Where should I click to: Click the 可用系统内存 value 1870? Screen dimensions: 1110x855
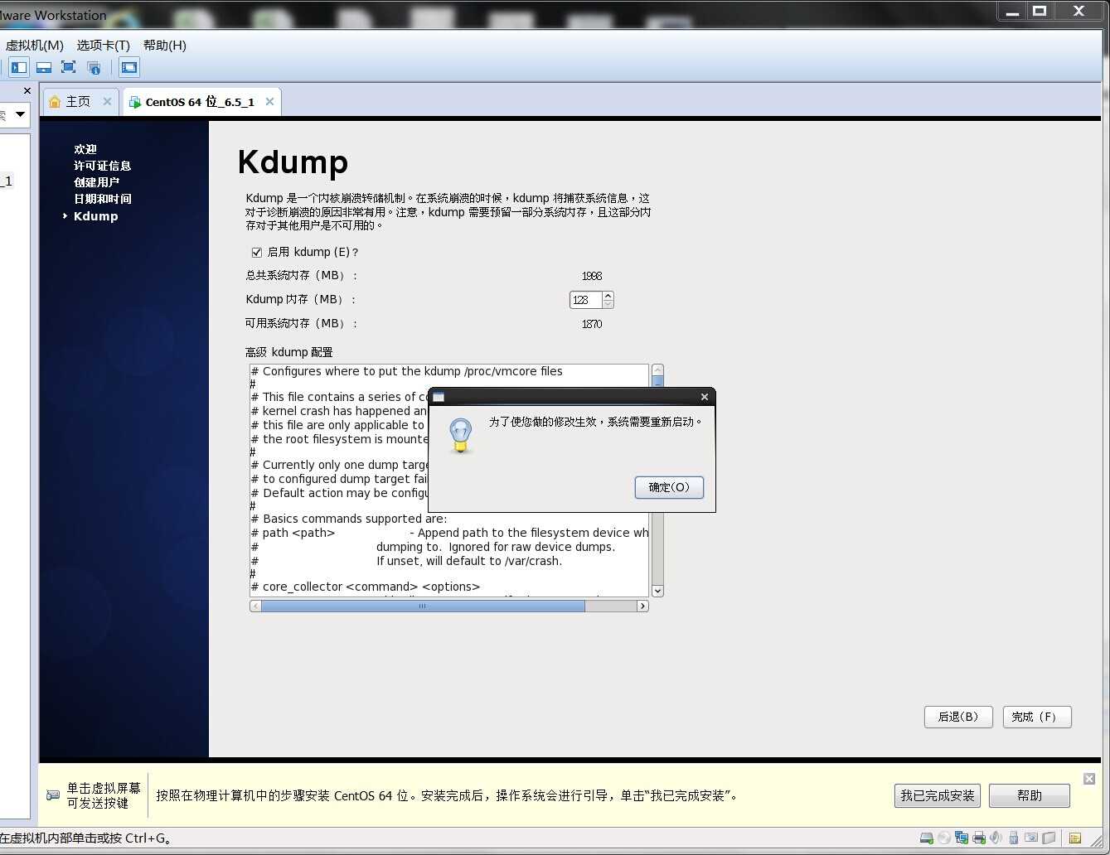592,324
